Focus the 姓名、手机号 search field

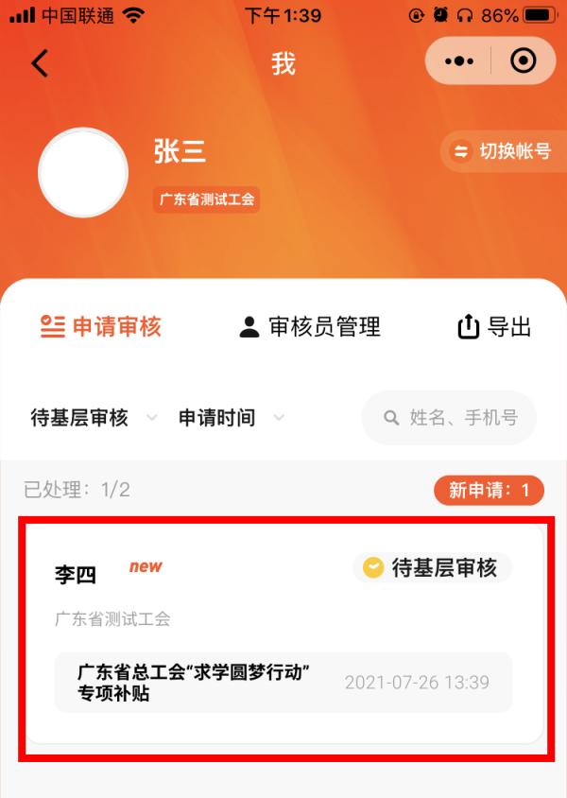tap(449, 418)
